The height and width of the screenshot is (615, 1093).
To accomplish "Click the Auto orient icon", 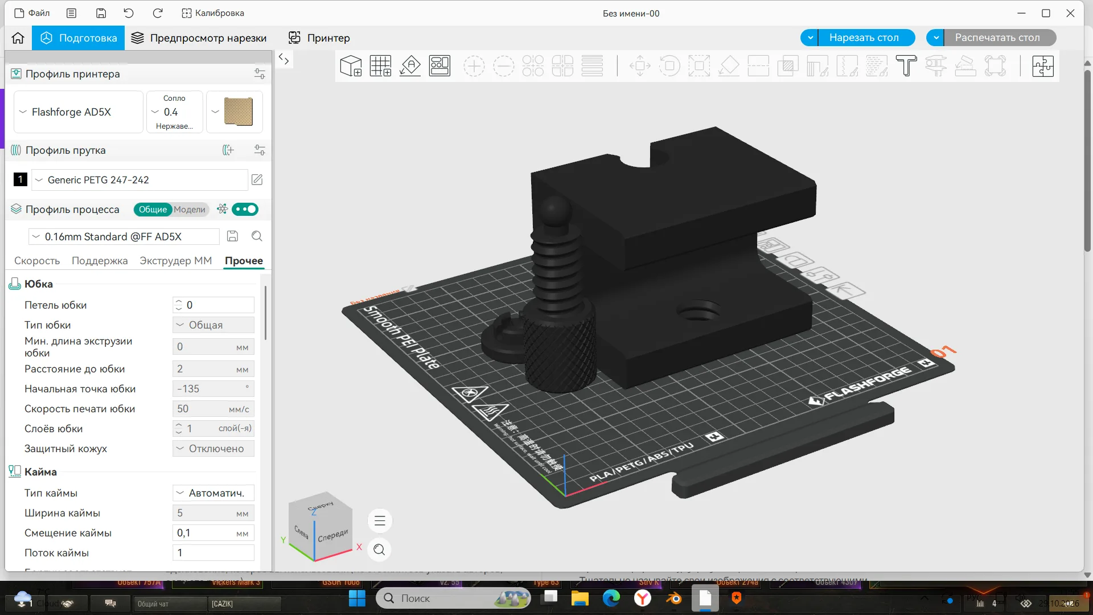I will 410,66.
